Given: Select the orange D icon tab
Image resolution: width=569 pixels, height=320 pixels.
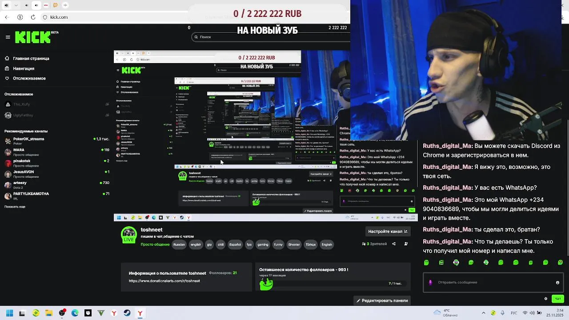Looking at the screenshot, I should pos(56,5).
